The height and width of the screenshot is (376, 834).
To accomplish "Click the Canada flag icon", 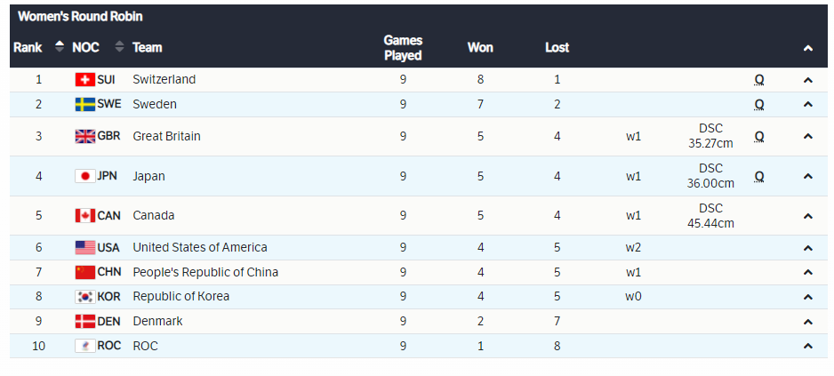I will click(x=85, y=216).
